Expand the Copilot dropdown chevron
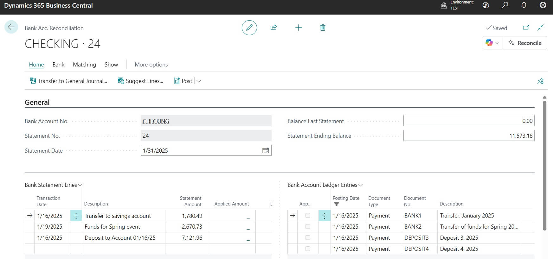 pyautogui.click(x=497, y=43)
